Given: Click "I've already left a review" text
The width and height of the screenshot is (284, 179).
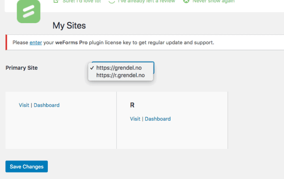Looking at the screenshot, I should click(x=146, y=1).
